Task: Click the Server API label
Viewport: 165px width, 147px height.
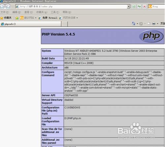Action: click(x=49, y=95)
